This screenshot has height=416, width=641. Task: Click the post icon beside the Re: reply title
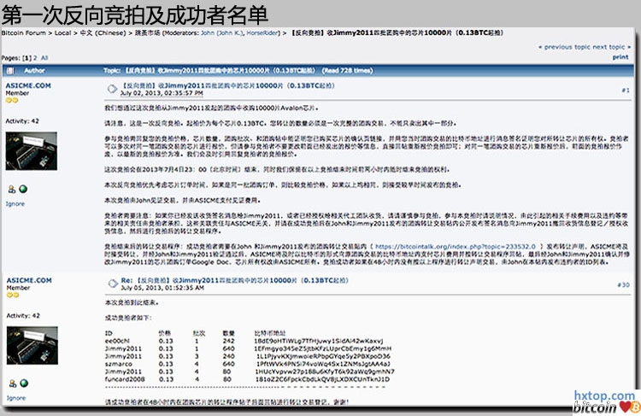[x=111, y=283]
